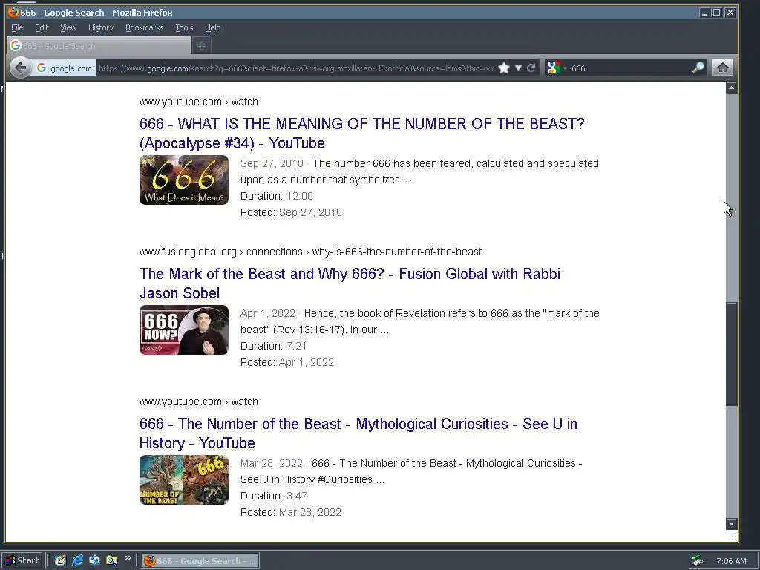Viewport: 760px width, 570px height.
Task: Click the vertical scrollbar thumb
Action: [x=731, y=354]
